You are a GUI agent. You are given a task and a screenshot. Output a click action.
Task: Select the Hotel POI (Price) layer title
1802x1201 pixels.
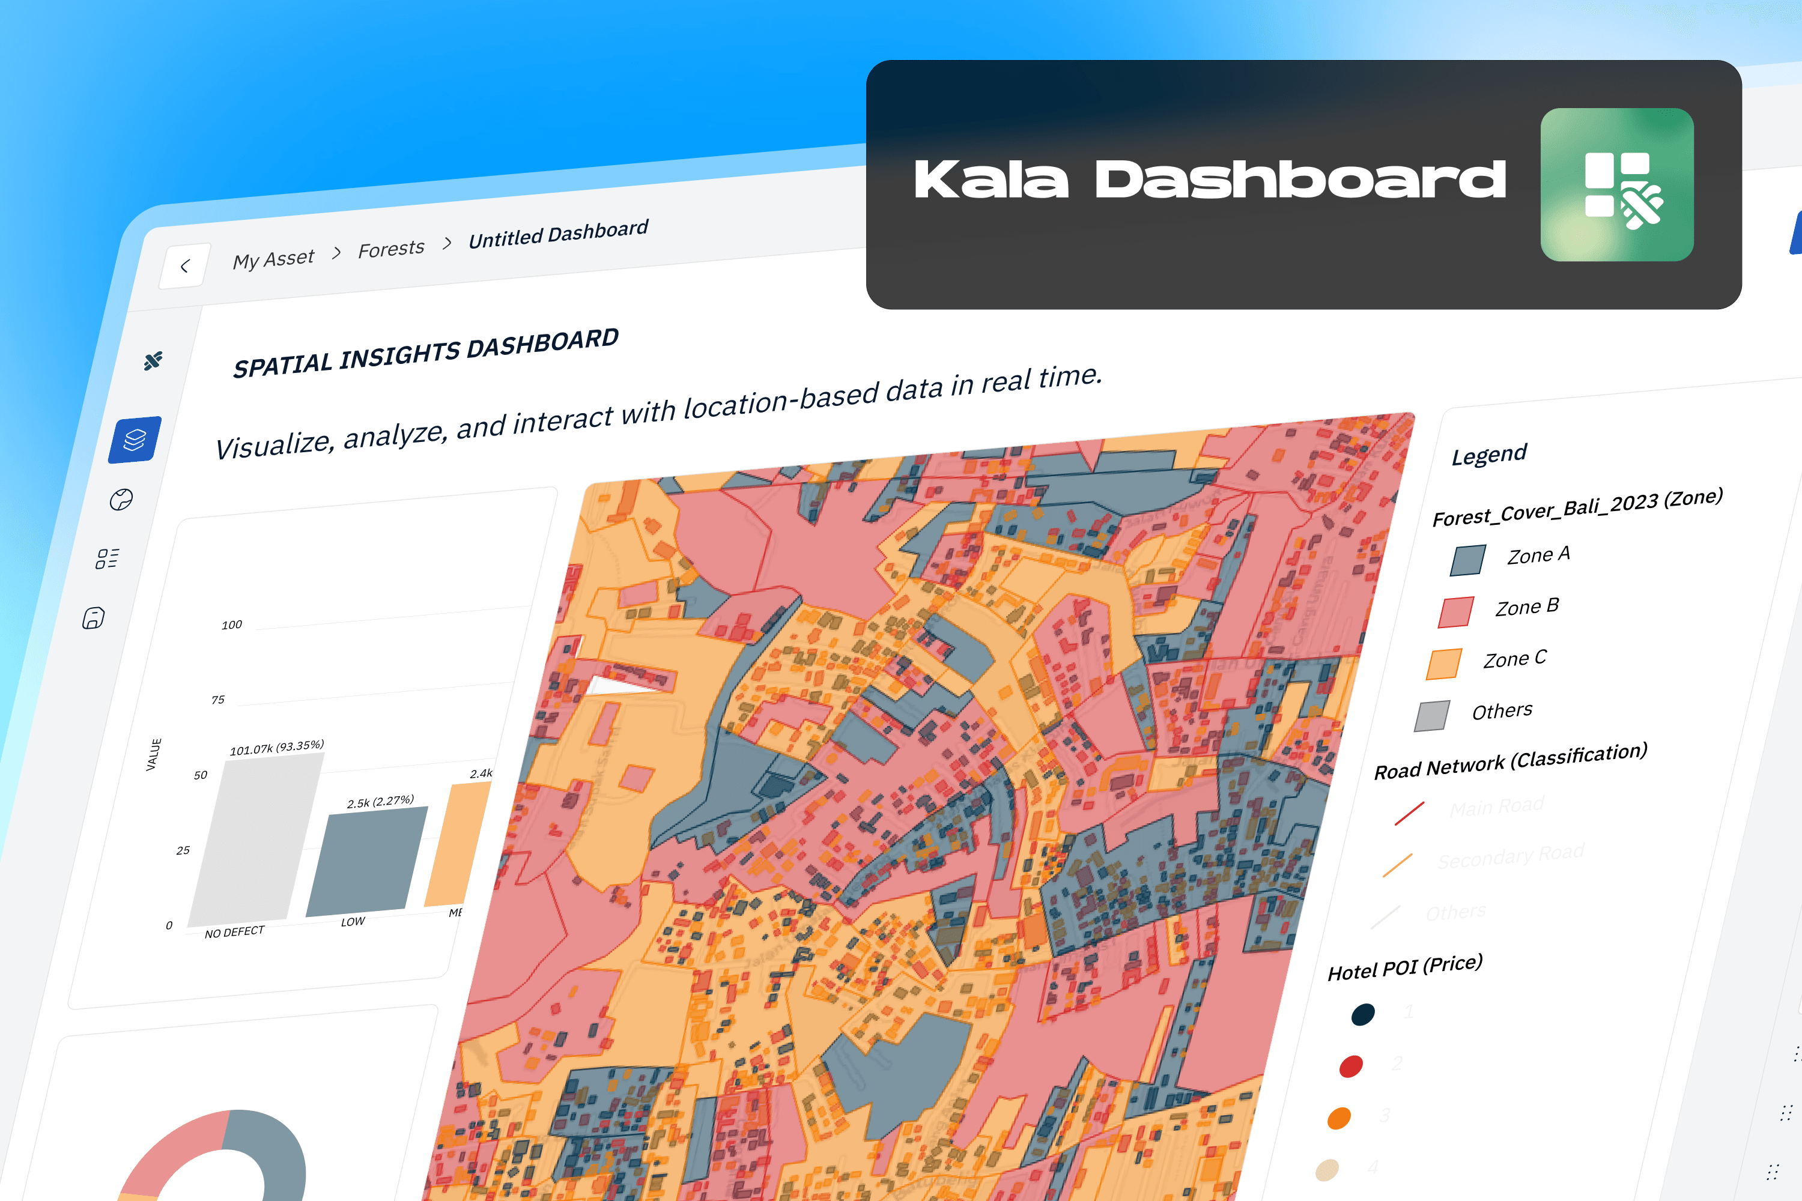click(1405, 967)
